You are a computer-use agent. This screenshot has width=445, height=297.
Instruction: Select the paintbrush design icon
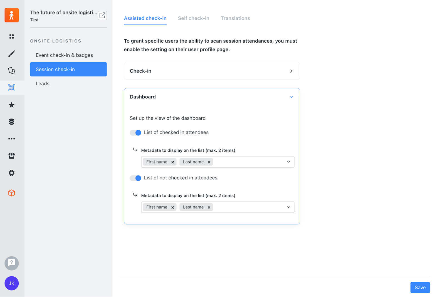(x=11, y=54)
